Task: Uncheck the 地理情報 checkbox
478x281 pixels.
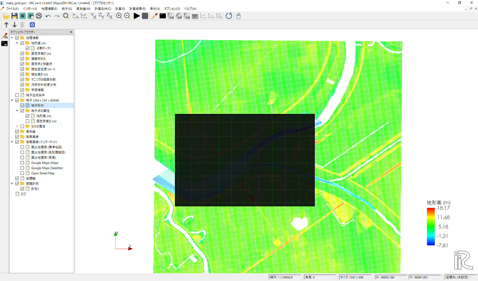Action: coord(17,38)
